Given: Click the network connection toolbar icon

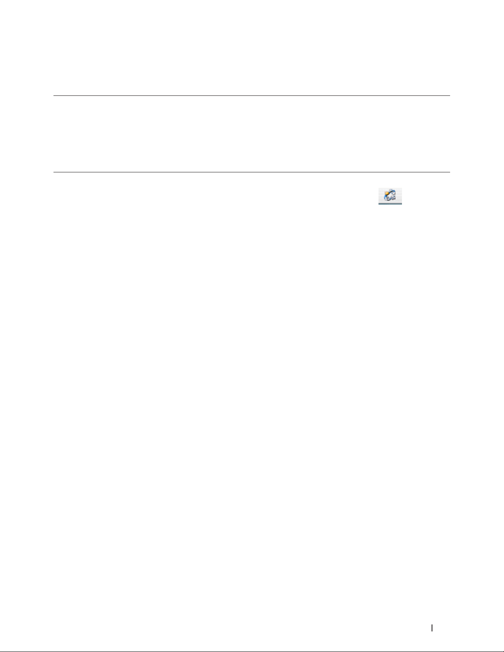Looking at the screenshot, I should [390, 196].
